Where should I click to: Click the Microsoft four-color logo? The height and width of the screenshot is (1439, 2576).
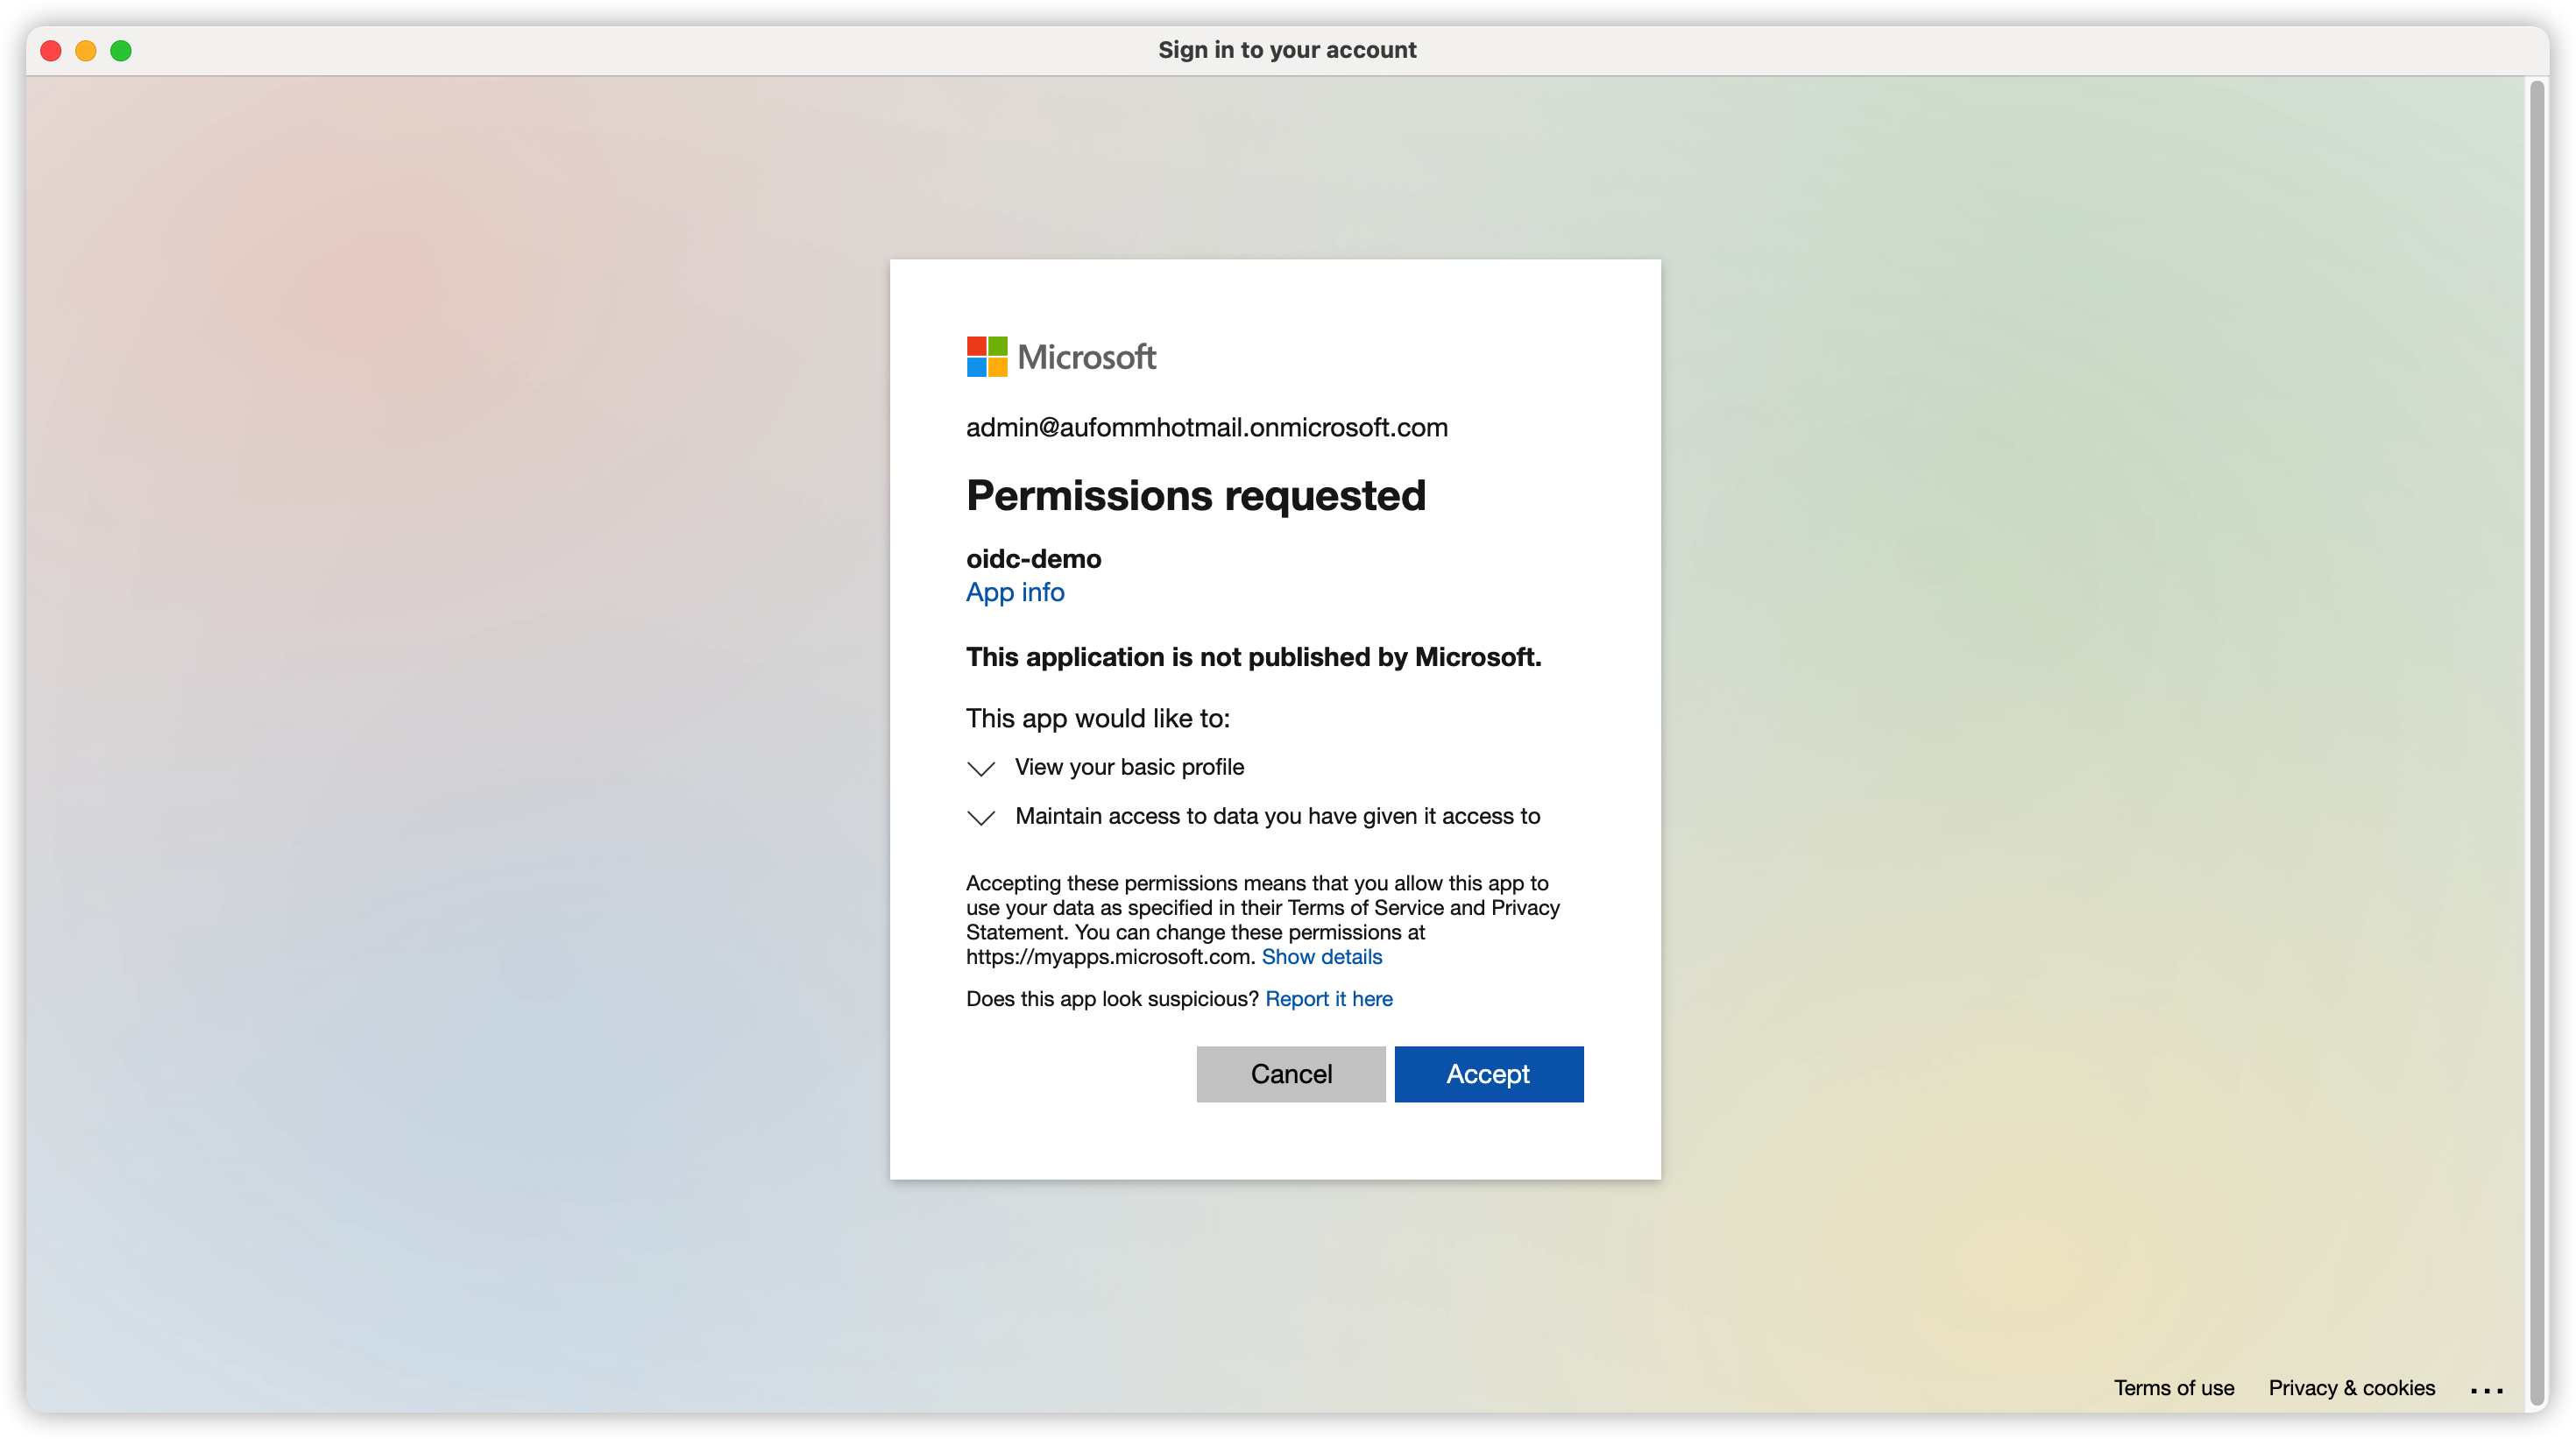click(986, 357)
